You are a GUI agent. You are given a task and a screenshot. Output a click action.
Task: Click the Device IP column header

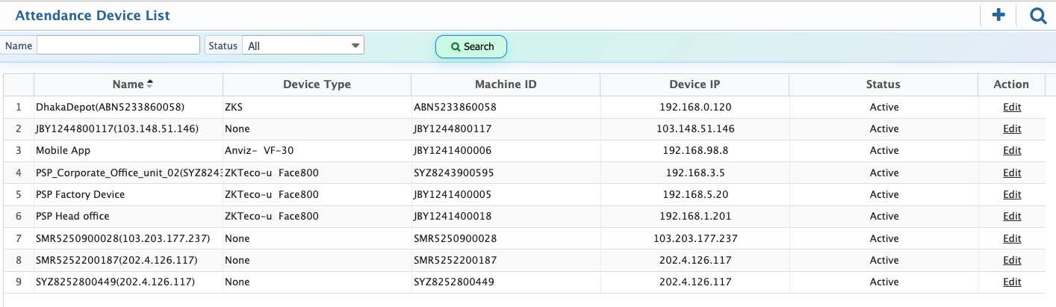coord(695,84)
